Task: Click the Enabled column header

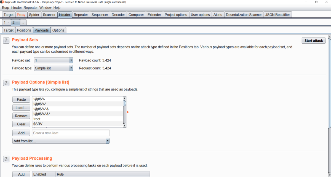Action: 44,174
